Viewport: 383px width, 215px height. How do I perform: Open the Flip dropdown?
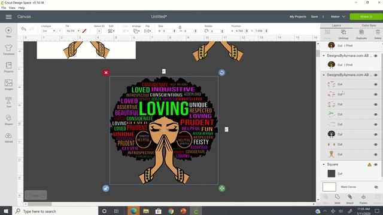147,31
